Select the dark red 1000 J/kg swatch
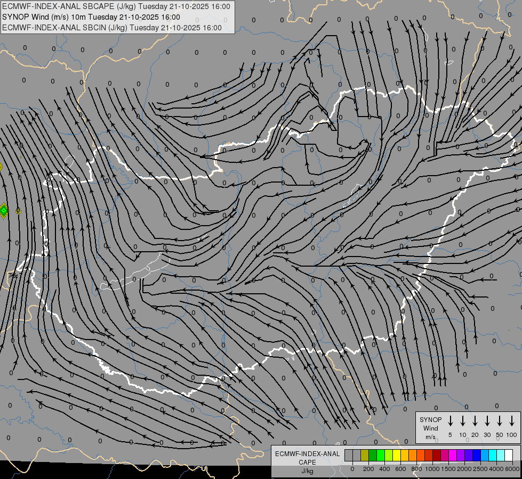The width and height of the screenshot is (522, 479). tap(437, 455)
